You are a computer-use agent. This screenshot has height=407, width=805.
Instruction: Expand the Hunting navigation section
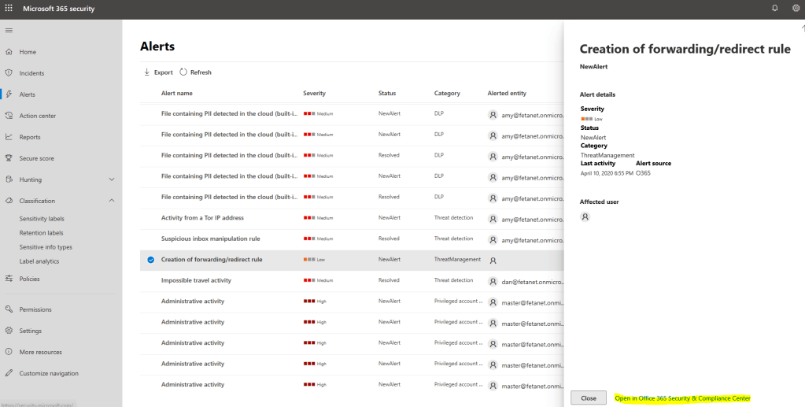pyautogui.click(x=112, y=179)
